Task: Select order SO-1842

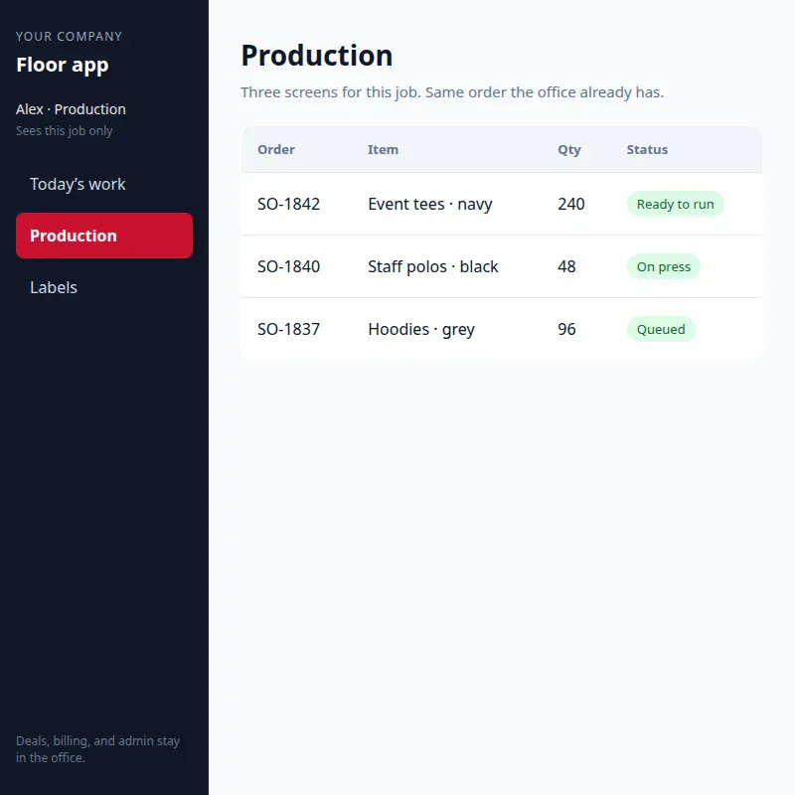Action: pyautogui.click(x=288, y=204)
